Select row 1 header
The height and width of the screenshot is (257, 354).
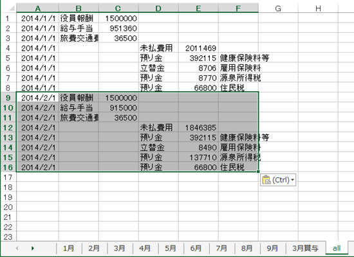(x=8, y=18)
